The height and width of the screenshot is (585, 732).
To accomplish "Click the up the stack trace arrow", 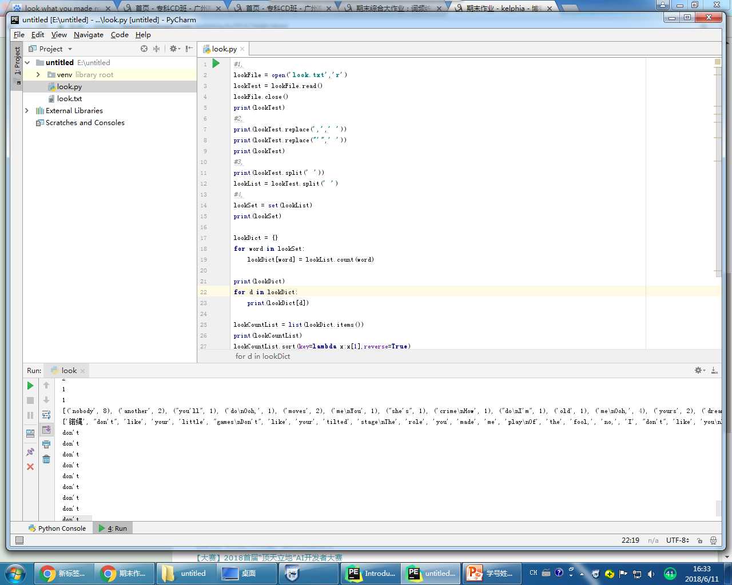I will [x=46, y=386].
